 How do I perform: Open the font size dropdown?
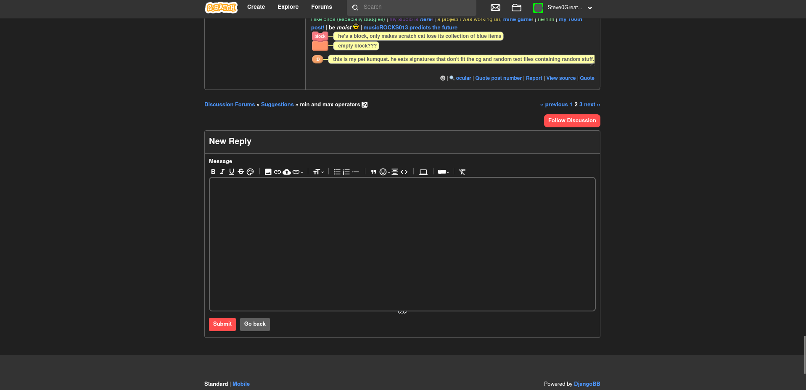click(318, 172)
